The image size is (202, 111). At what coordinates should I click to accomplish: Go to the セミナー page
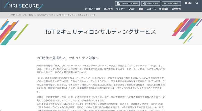click(x=120, y=9)
